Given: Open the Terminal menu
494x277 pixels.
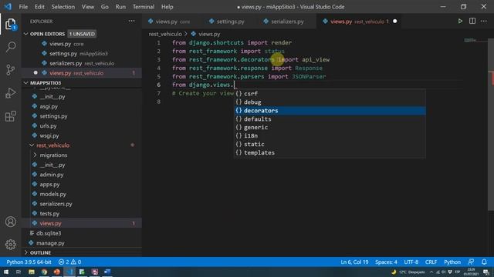Looking at the screenshot, I should point(144,7).
